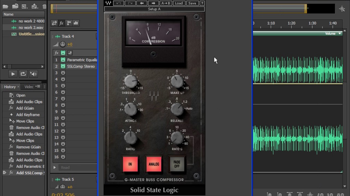Open the clip Volume envelope dropdown
The width and height of the screenshot is (350, 196).
[340, 33]
